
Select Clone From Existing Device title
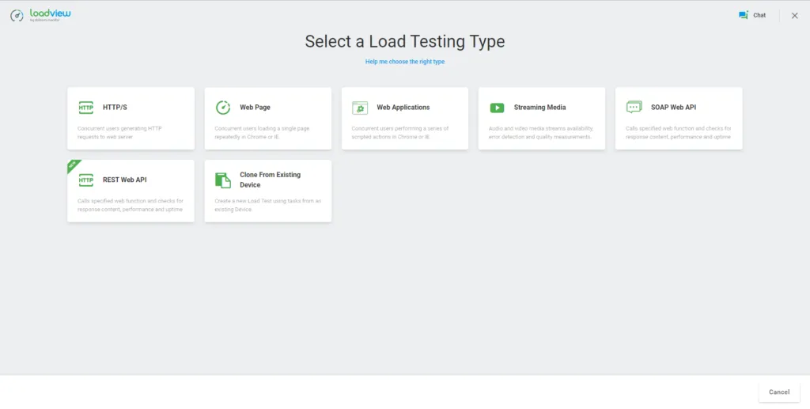coord(271,180)
